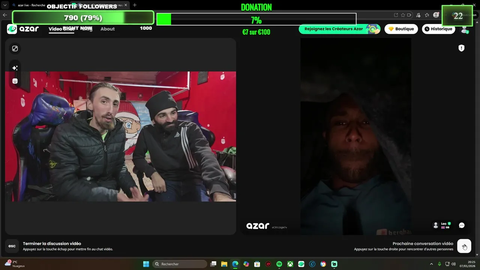The height and width of the screenshot is (270, 480).
Task: Click Task View icon in taskbar
Action: pyautogui.click(x=213, y=264)
